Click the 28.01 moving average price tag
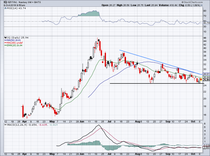The image size is (210, 156). (206, 74)
